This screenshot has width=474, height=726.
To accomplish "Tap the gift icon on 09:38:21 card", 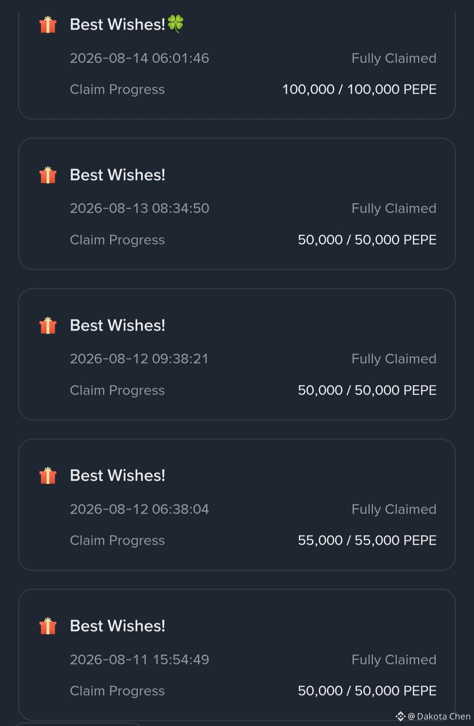I will pos(48,326).
